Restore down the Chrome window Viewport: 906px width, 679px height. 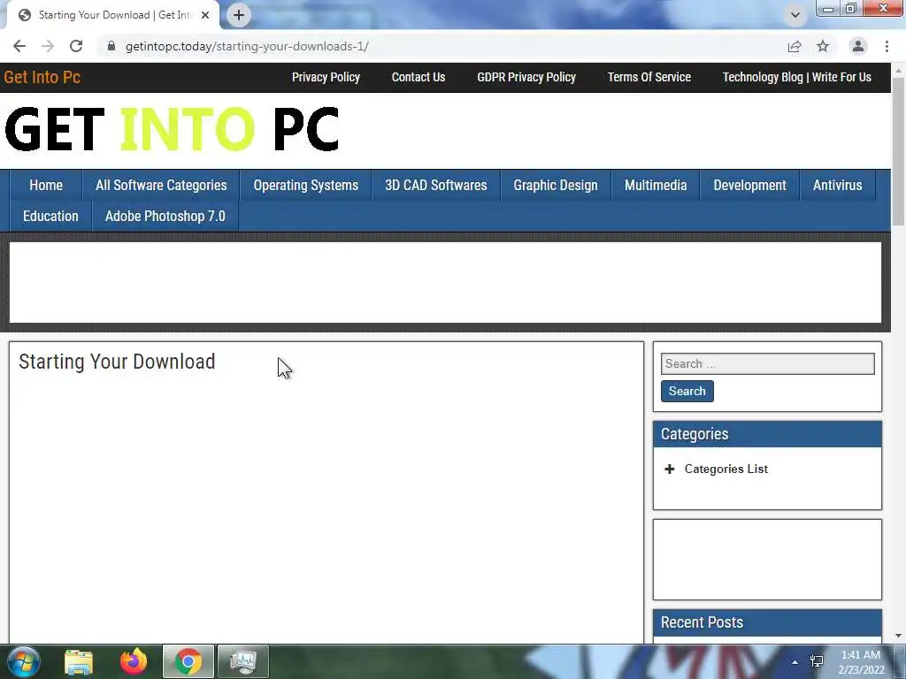coord(850,9)
